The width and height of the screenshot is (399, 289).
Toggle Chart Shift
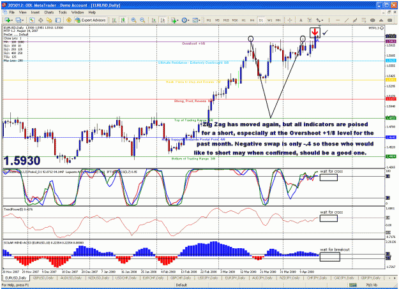click(x=162, y=20)
